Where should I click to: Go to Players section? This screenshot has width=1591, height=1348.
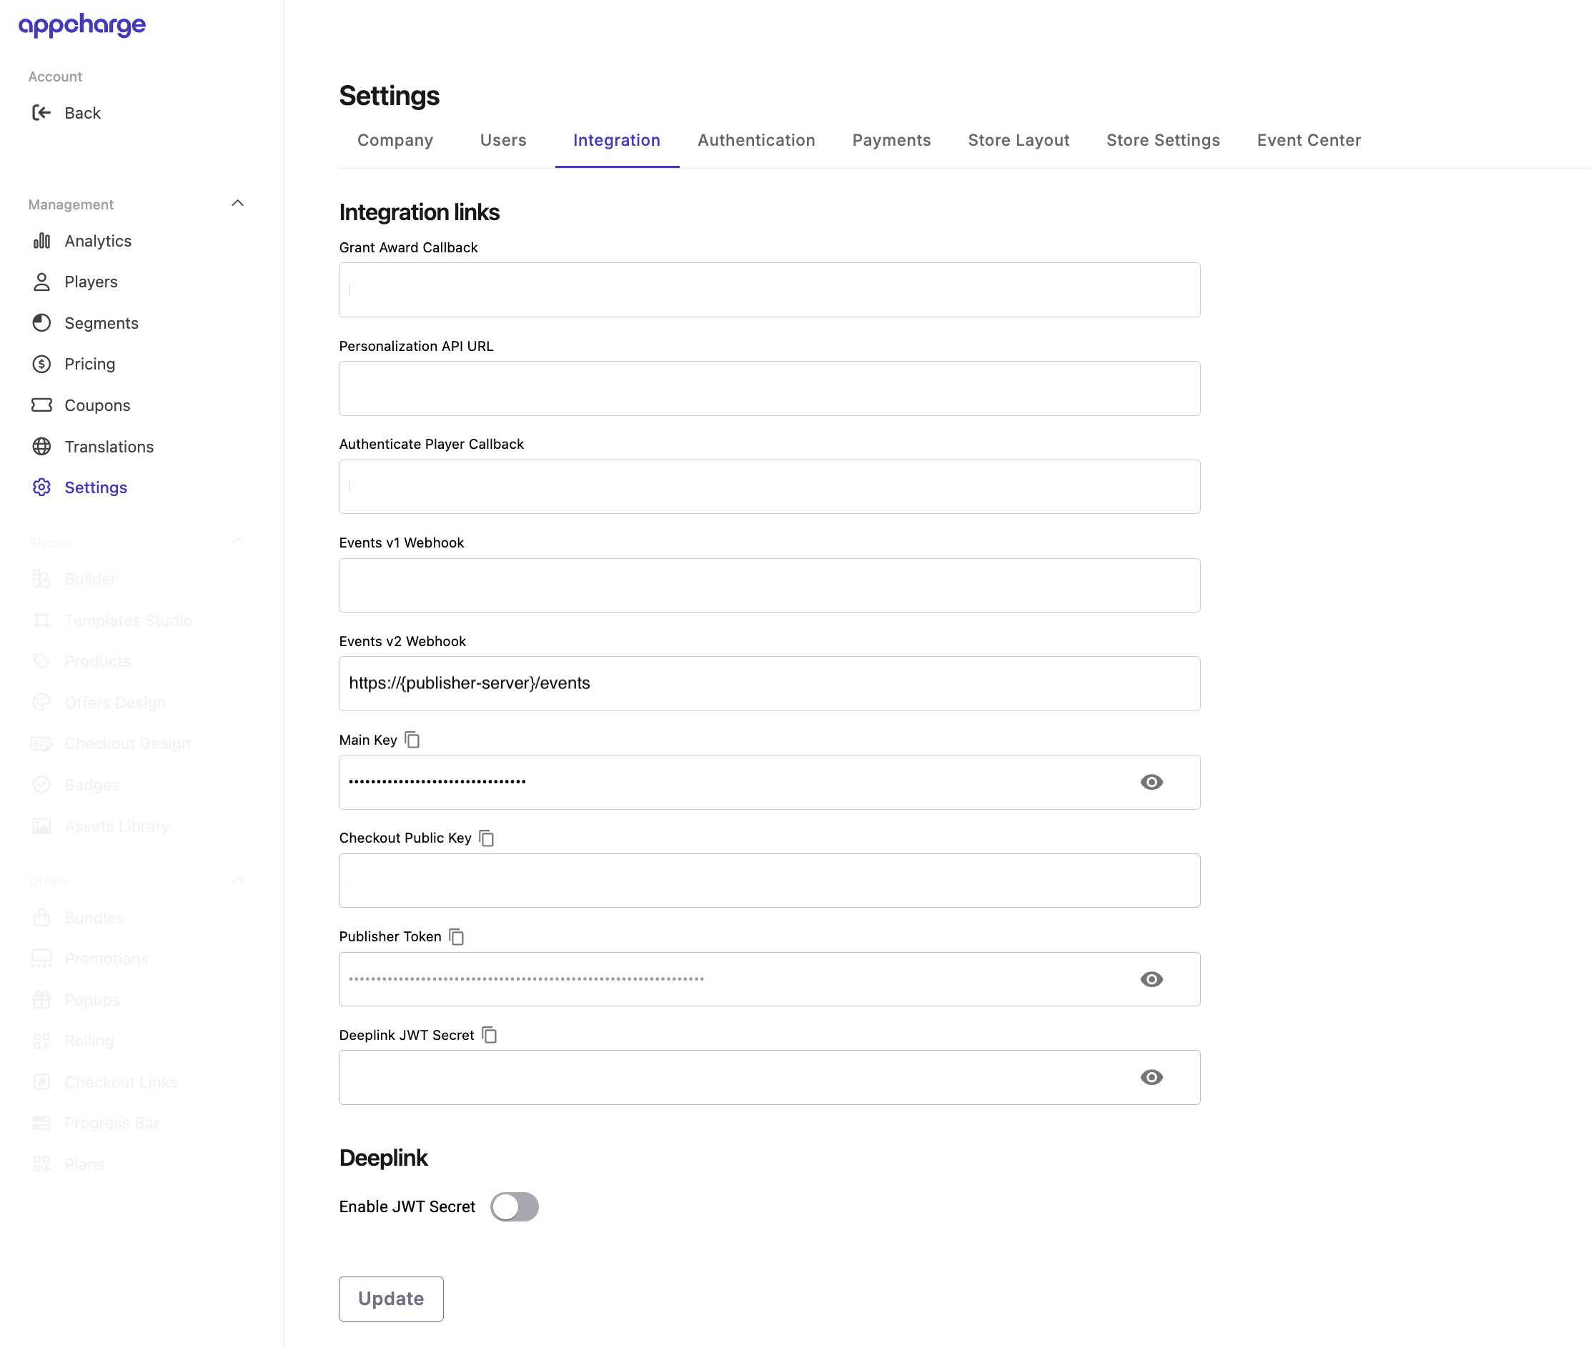91,282
